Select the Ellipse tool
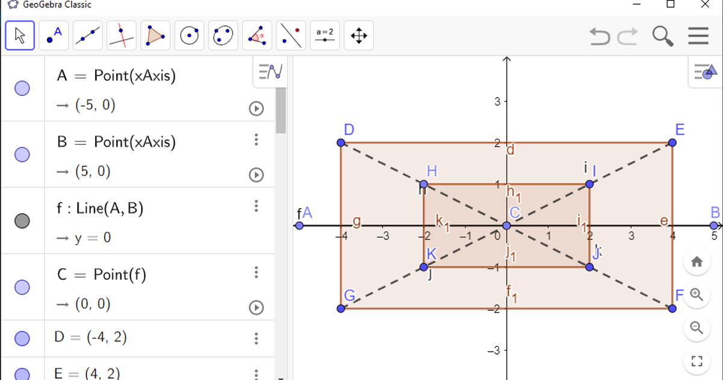 pos(223,36)
